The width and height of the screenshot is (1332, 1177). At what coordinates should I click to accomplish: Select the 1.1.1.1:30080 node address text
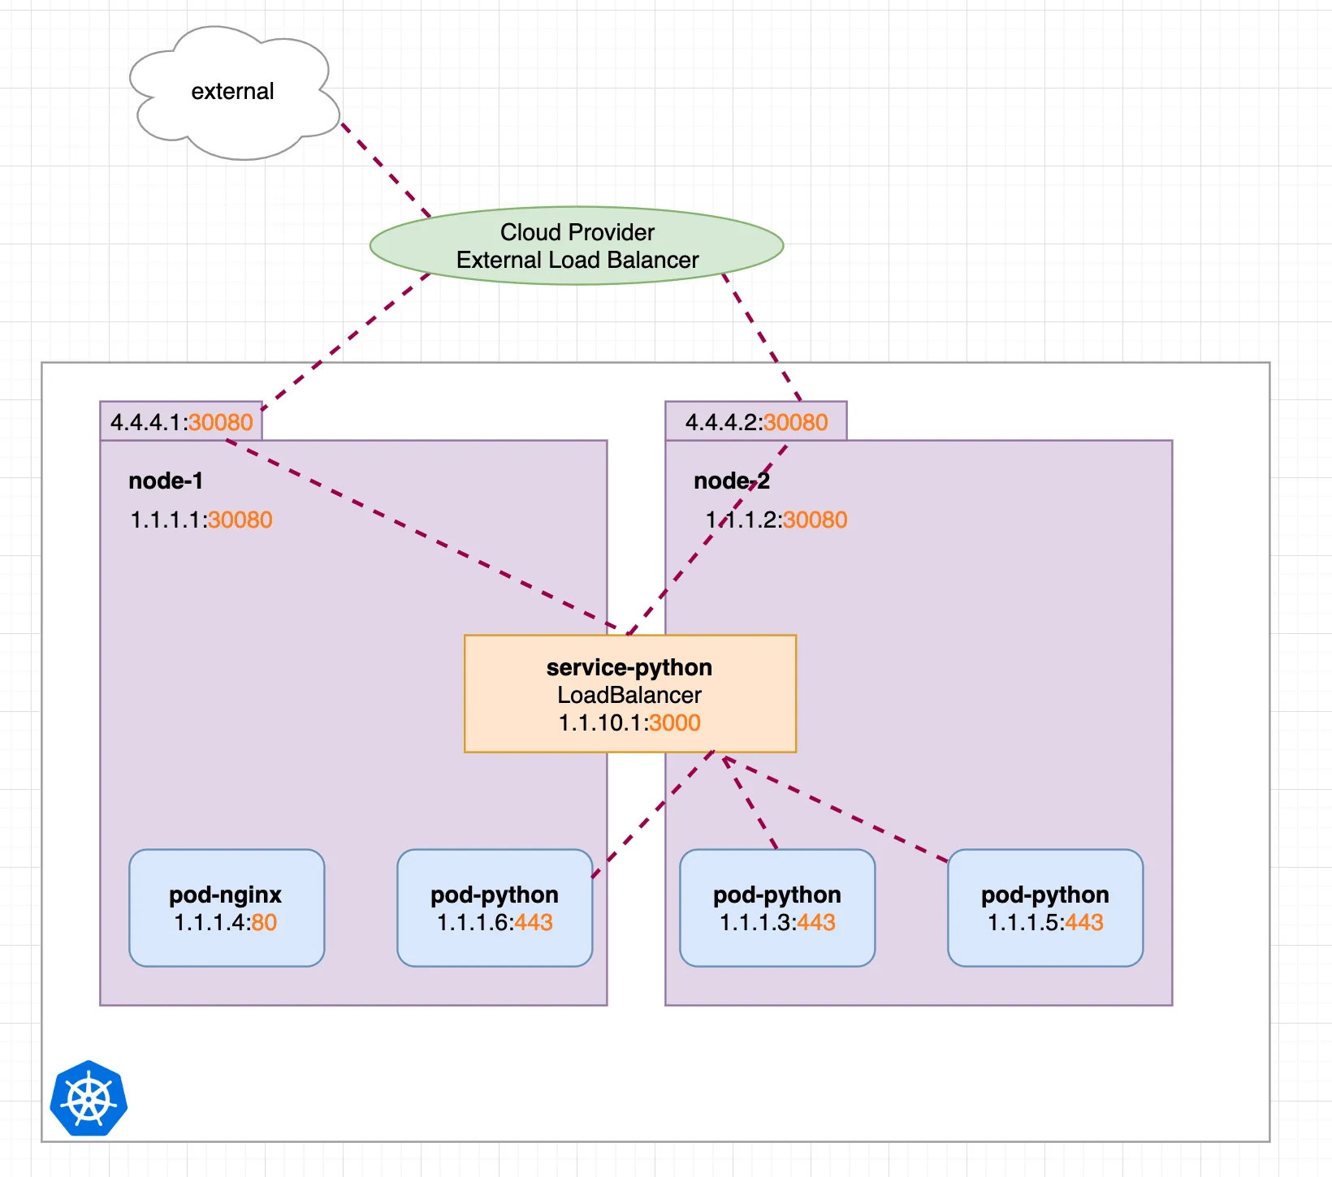[201, 520]
